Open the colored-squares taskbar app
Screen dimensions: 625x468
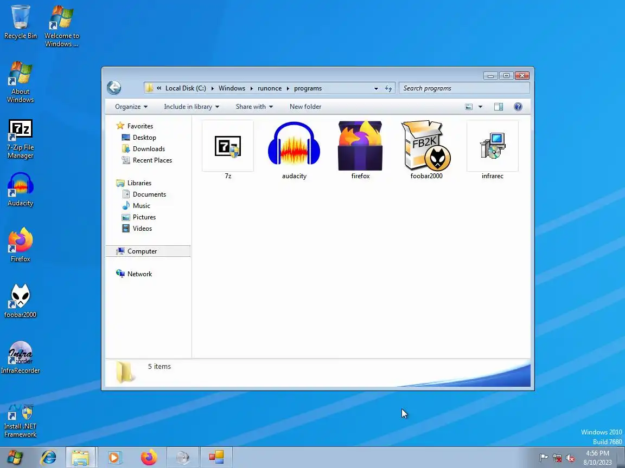click(216, 457)
